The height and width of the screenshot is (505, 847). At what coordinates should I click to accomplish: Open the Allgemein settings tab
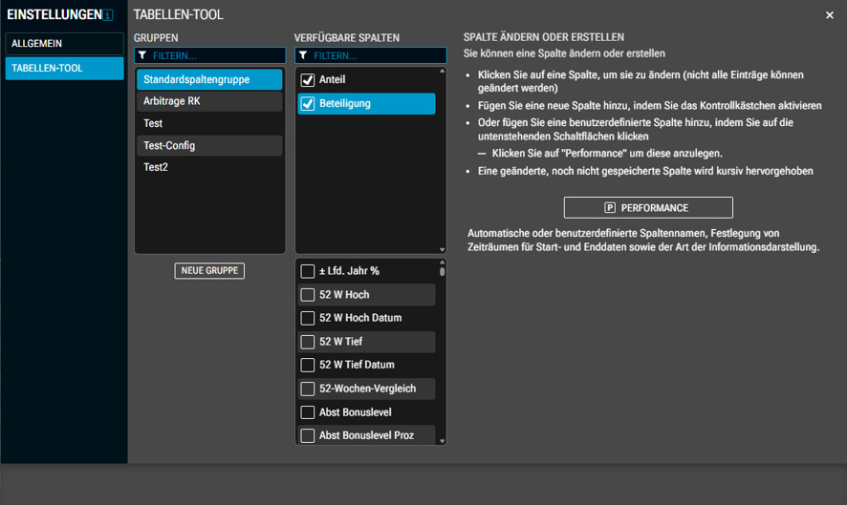64,44
